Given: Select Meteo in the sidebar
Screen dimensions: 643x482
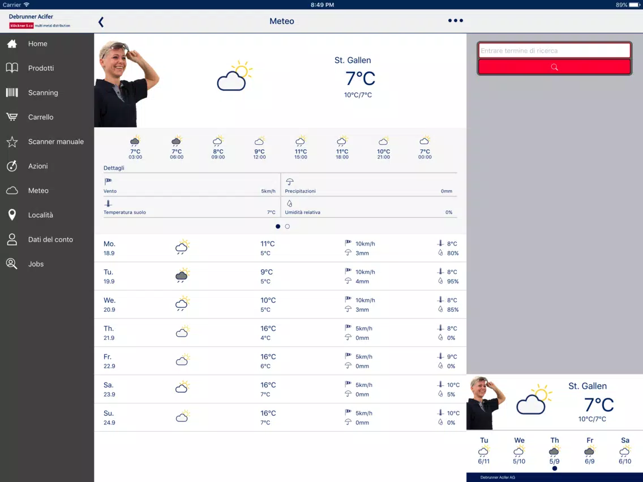Looking at the screenshot, I should click(47, 191).
